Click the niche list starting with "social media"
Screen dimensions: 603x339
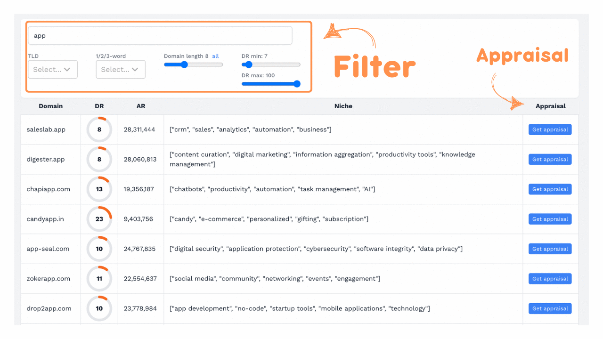[275, 279]
